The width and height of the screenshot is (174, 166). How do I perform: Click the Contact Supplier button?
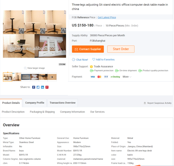[x=88, y=49]
